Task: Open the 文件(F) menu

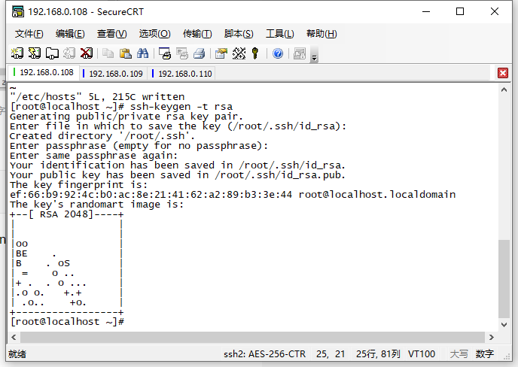Action: [x=29, y=34]
